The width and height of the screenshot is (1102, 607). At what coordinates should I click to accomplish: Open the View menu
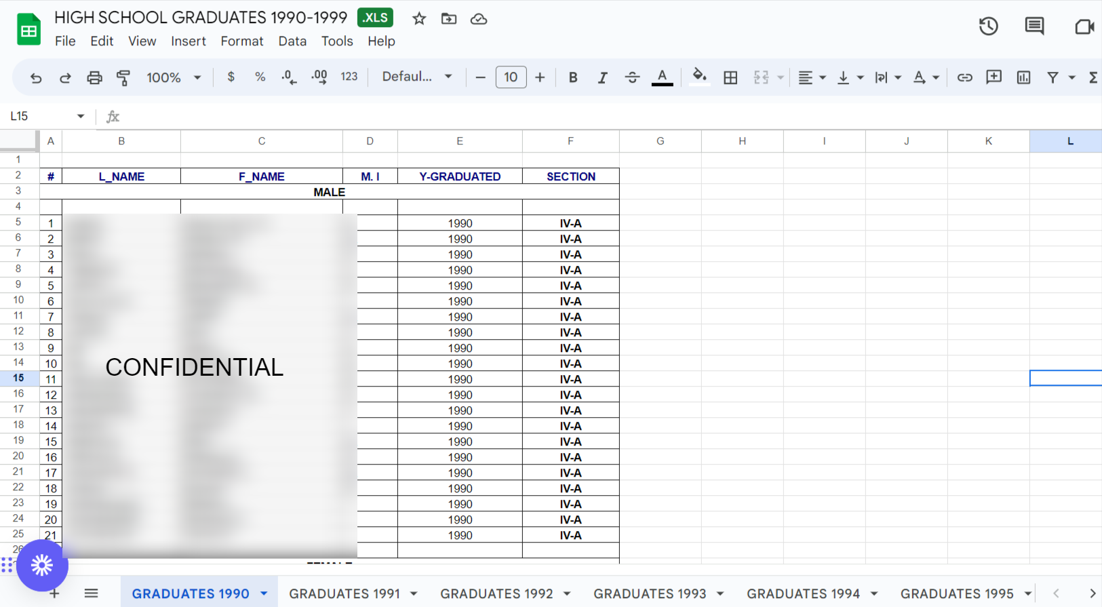click(142, 41)
